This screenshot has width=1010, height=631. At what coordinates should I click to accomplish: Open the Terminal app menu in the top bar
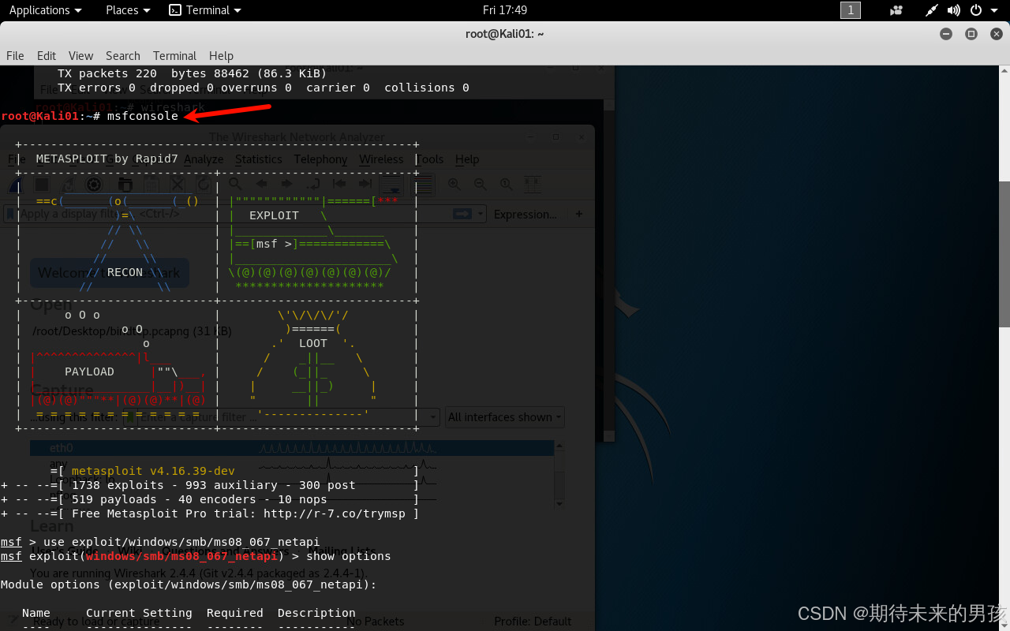205,10
